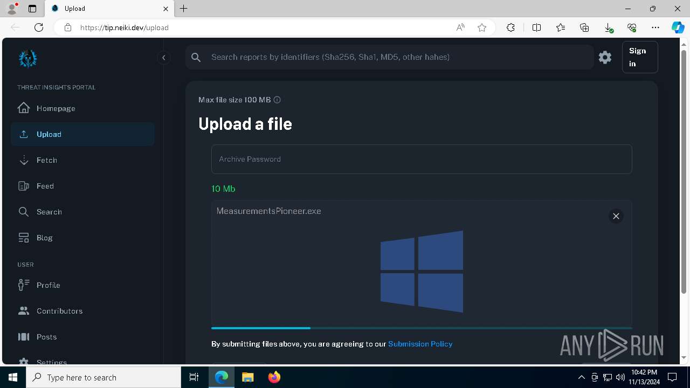The width and height of the screenshot is (690, 388).
Task: Open Firefox from the taskbar
Action: tap(274, 377)
